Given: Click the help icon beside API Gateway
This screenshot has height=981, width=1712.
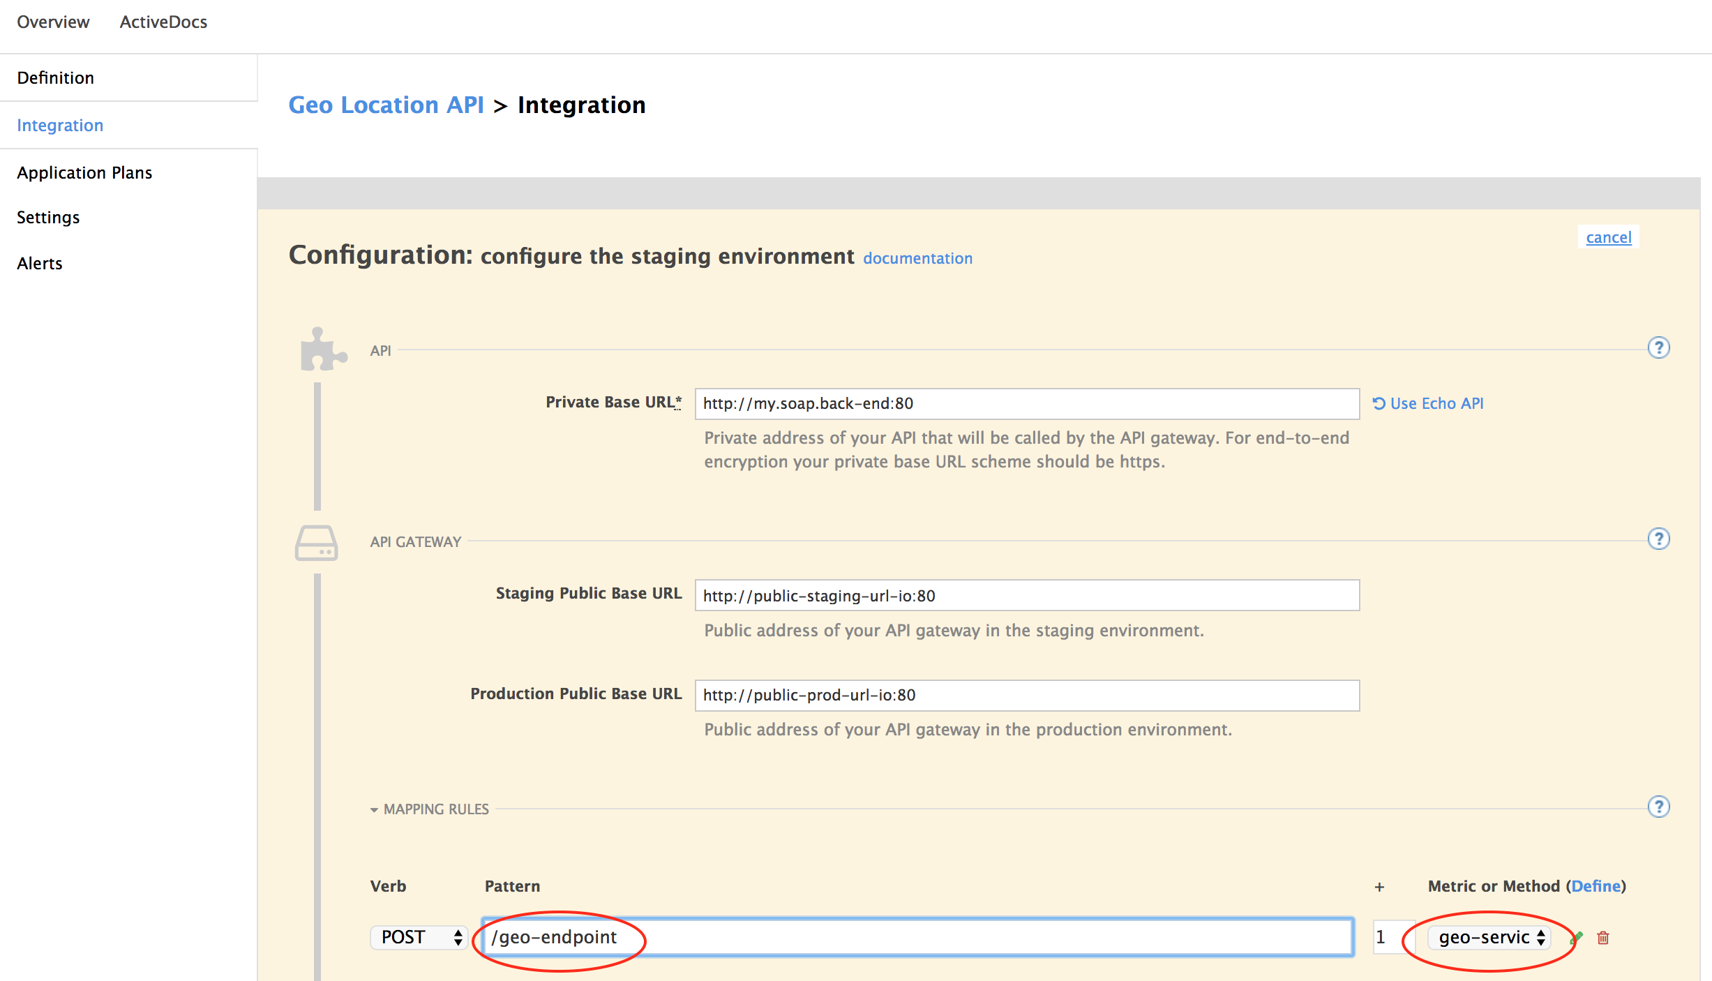Looking at the screenshot, I should (x=1658, y=539).
